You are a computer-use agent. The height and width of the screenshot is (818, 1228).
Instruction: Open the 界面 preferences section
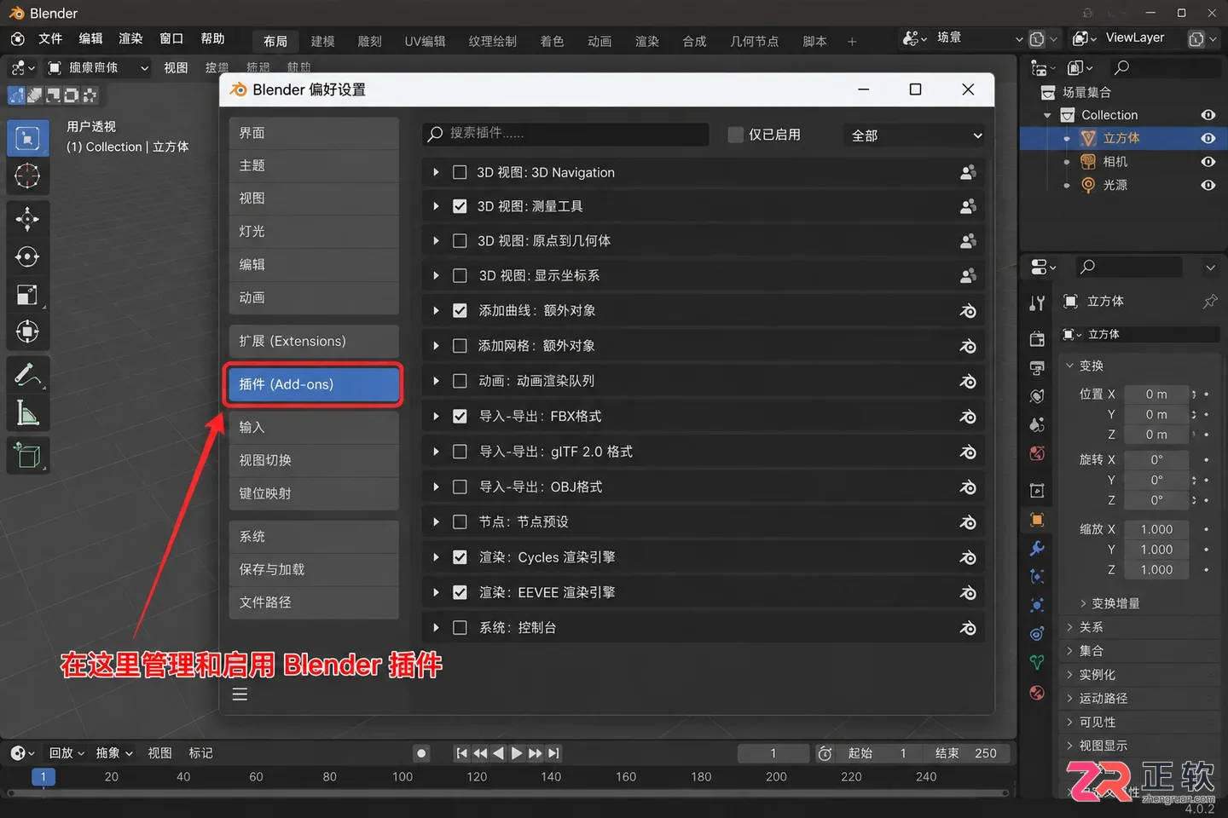[314, 133]
